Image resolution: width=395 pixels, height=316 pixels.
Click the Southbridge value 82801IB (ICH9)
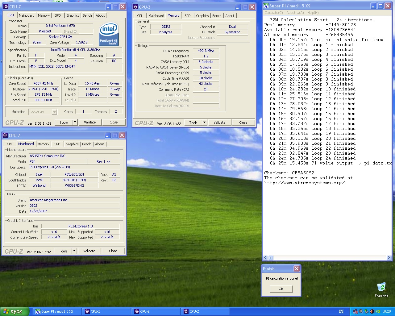(x=74, y=180)
